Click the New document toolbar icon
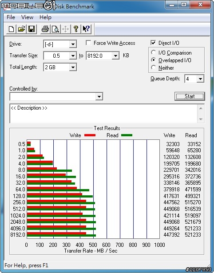214x273 pixels. pyautogui.click(x=11, y=29)
